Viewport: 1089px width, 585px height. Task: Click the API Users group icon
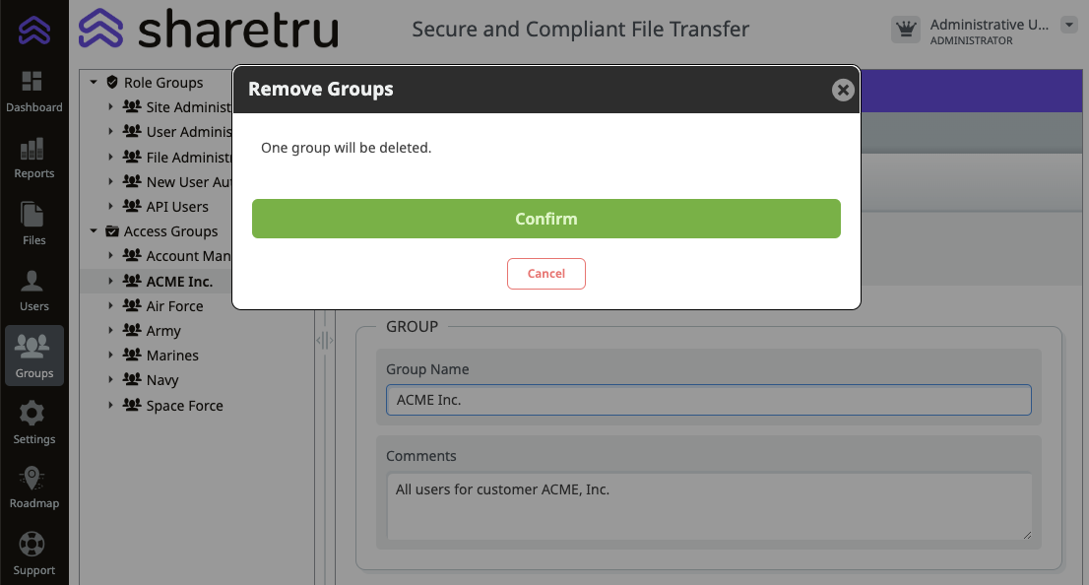[x=132, y=206]
